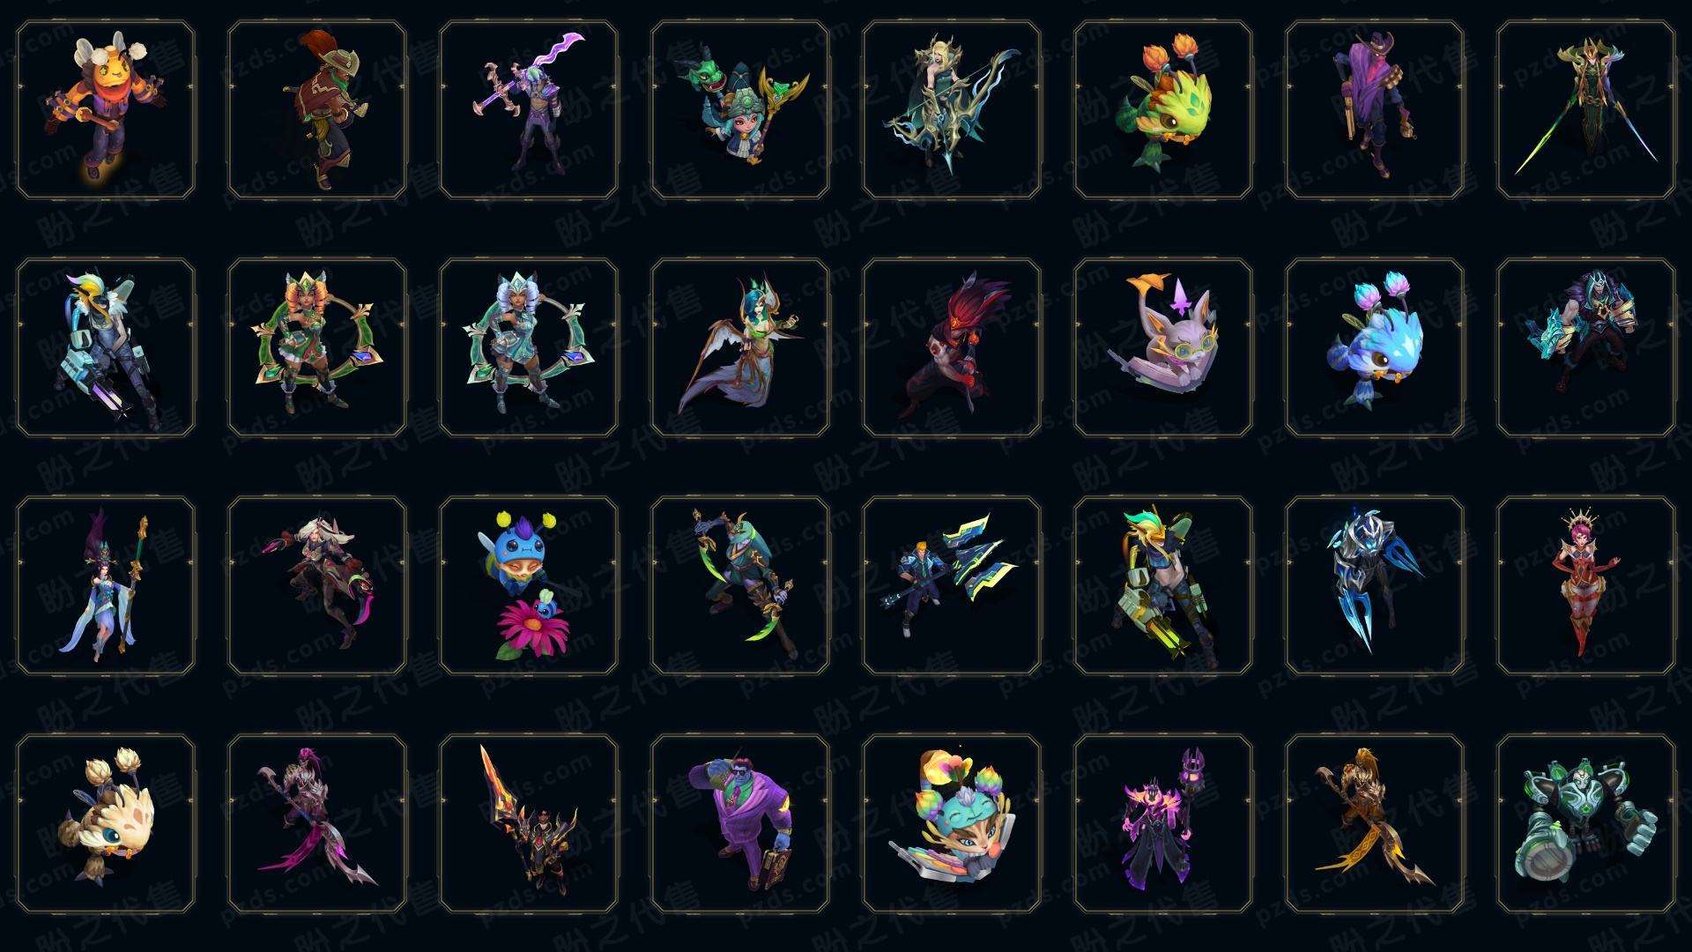Viewport: 1692px width, 952px height.
Task: Choose the swordsman with glowing purple blade
Action: (x=529, y=110)
